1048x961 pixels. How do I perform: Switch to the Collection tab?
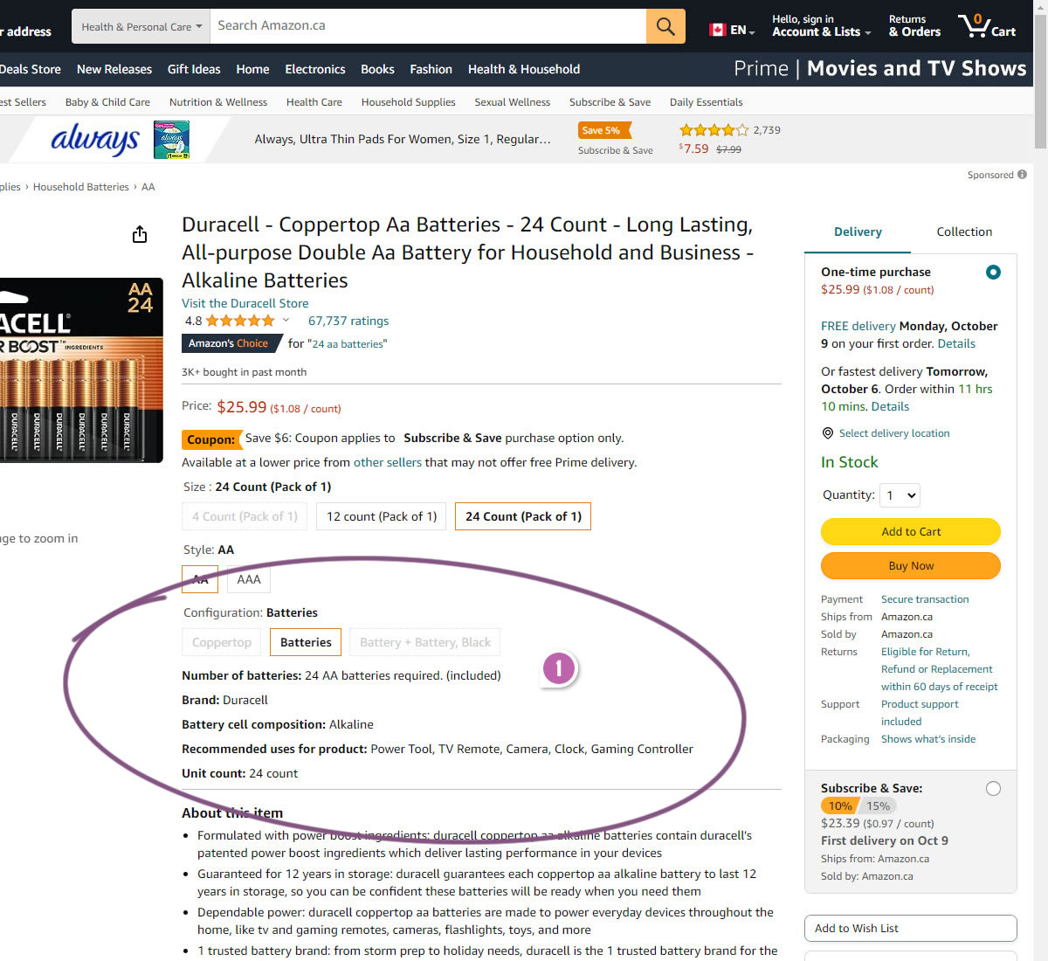pos(964,232)
